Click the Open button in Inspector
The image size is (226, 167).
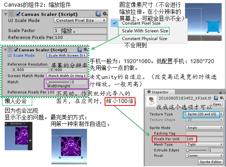coord(217,104)
